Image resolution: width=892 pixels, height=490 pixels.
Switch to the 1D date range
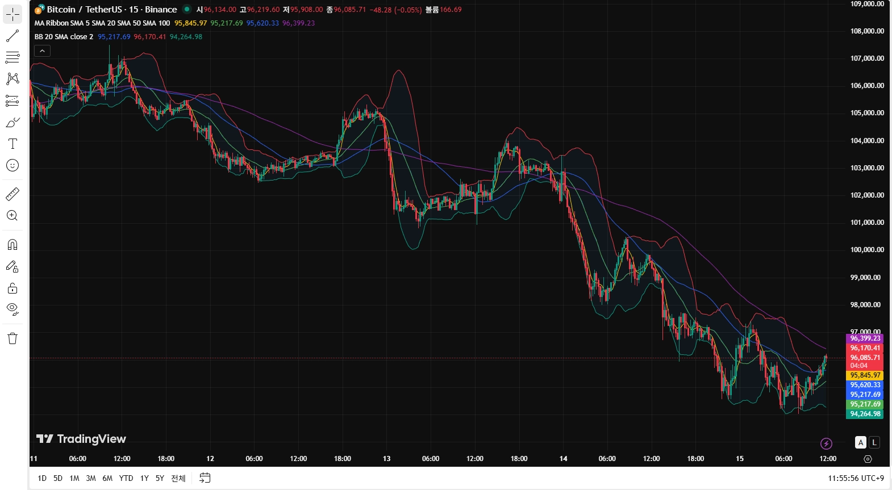[x=42, y=478]
